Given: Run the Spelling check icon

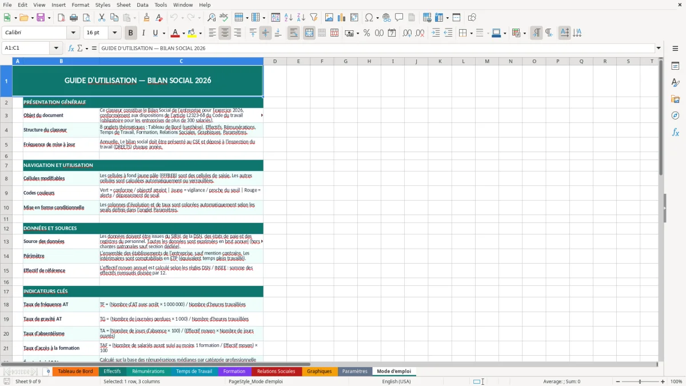Looking at the screenshot, I should tap(224, 18).
